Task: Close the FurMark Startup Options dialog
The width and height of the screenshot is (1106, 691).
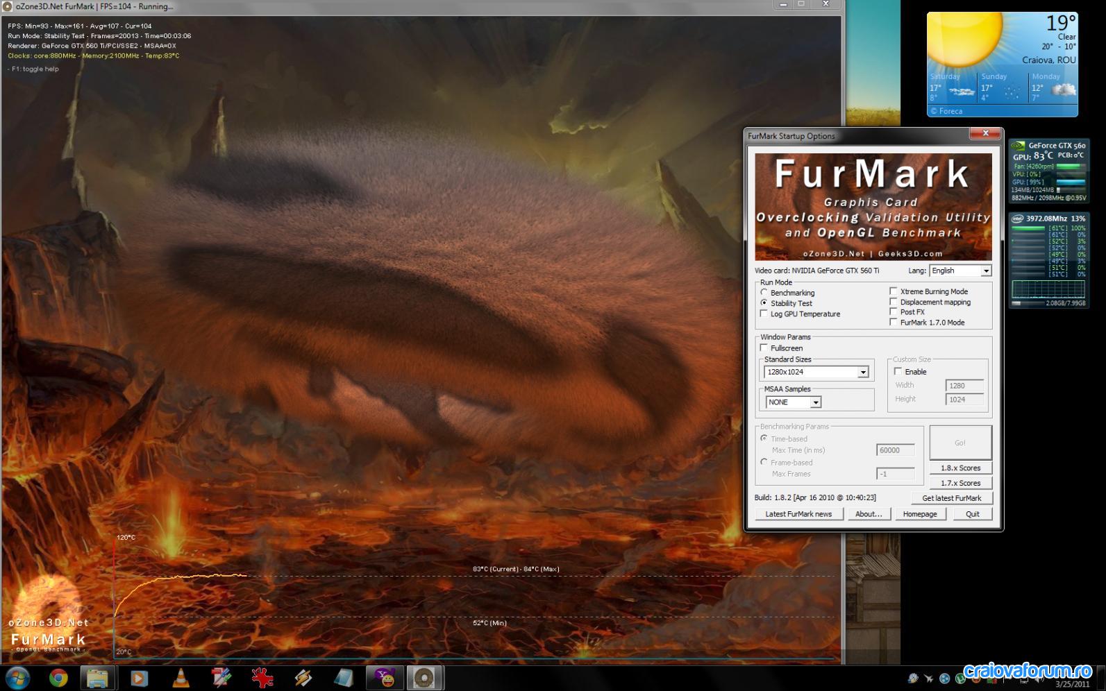Action: [x=985, y=133]
